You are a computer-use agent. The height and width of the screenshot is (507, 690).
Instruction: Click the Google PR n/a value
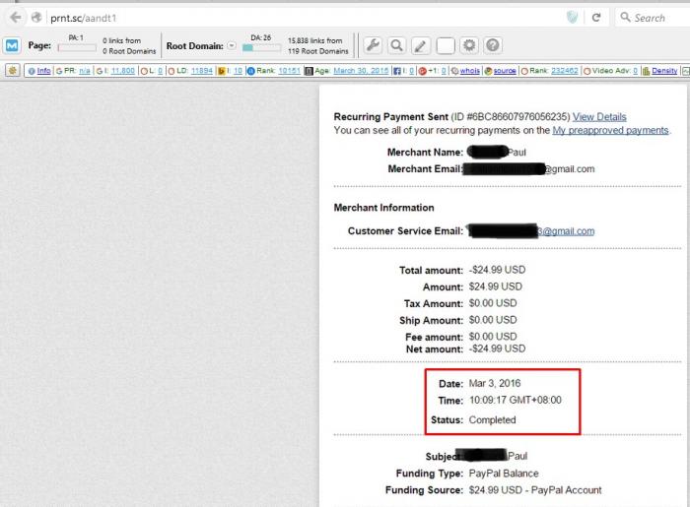[85, 70]
